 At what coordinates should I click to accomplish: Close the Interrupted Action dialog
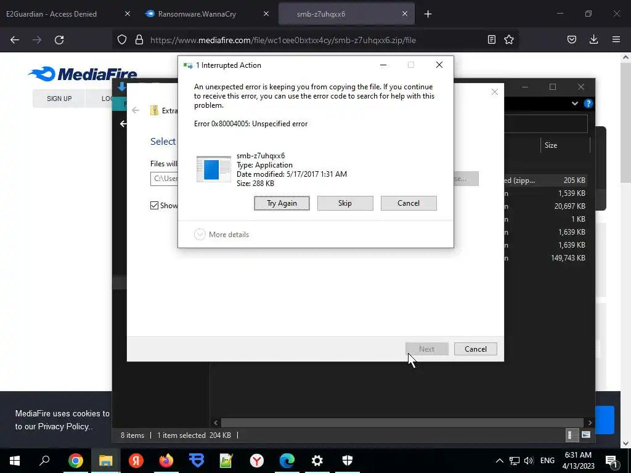click(439, 65)
